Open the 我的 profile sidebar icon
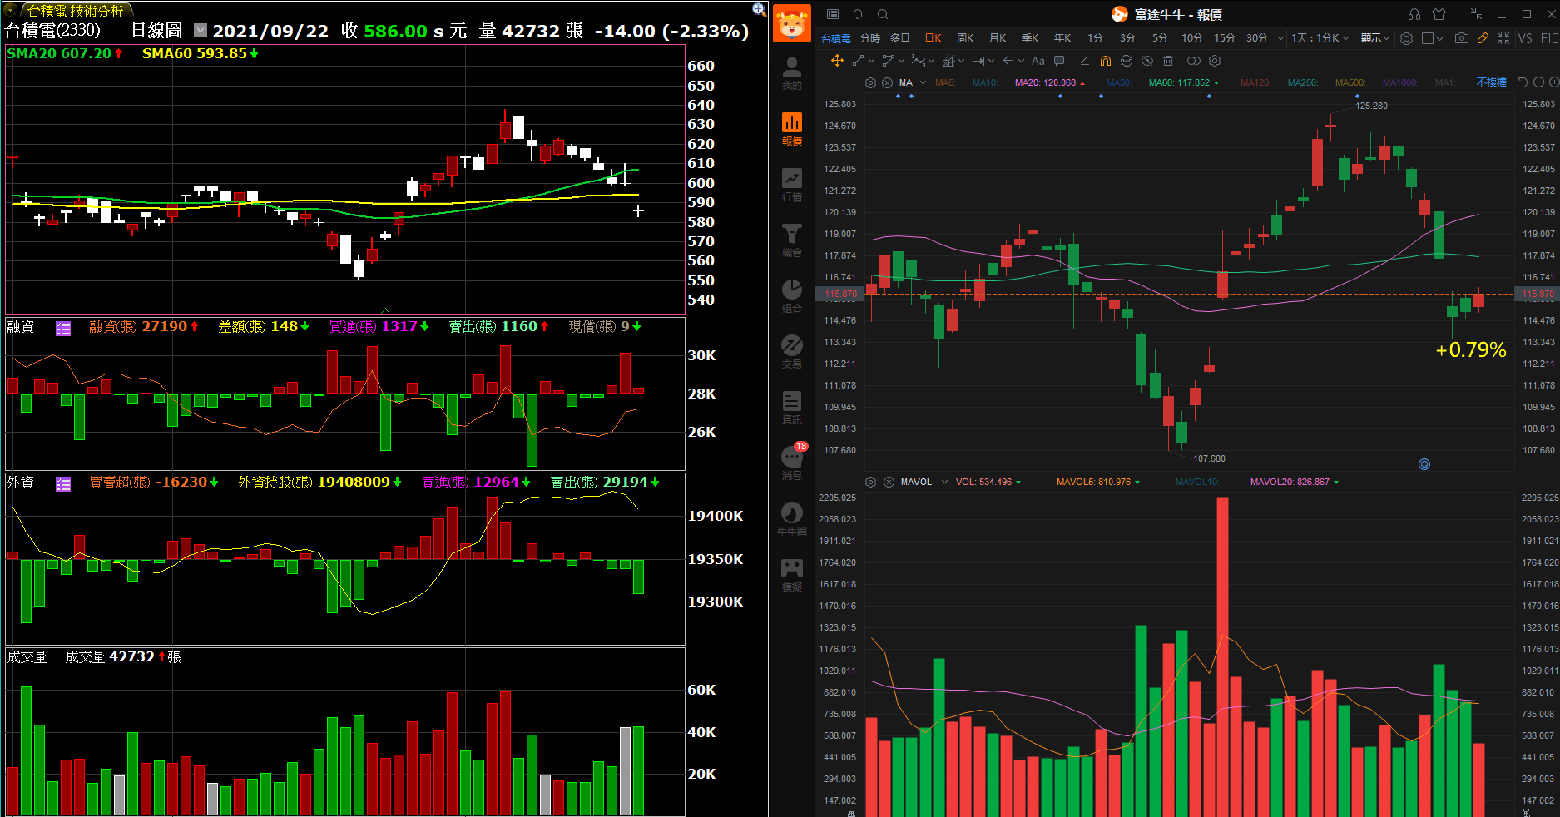Screen dimensions: 1560x817 click(792, 73)
